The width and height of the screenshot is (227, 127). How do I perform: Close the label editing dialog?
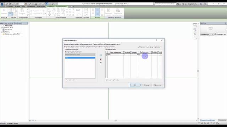pos(162,40)
